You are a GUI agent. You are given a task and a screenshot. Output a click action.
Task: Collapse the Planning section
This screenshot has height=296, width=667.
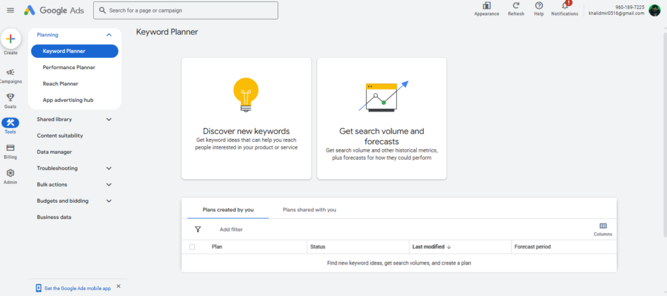[109, 35]
